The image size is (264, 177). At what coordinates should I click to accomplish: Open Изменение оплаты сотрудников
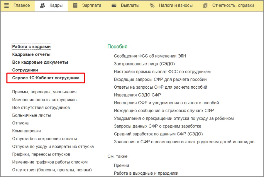[x=44, y=100]
